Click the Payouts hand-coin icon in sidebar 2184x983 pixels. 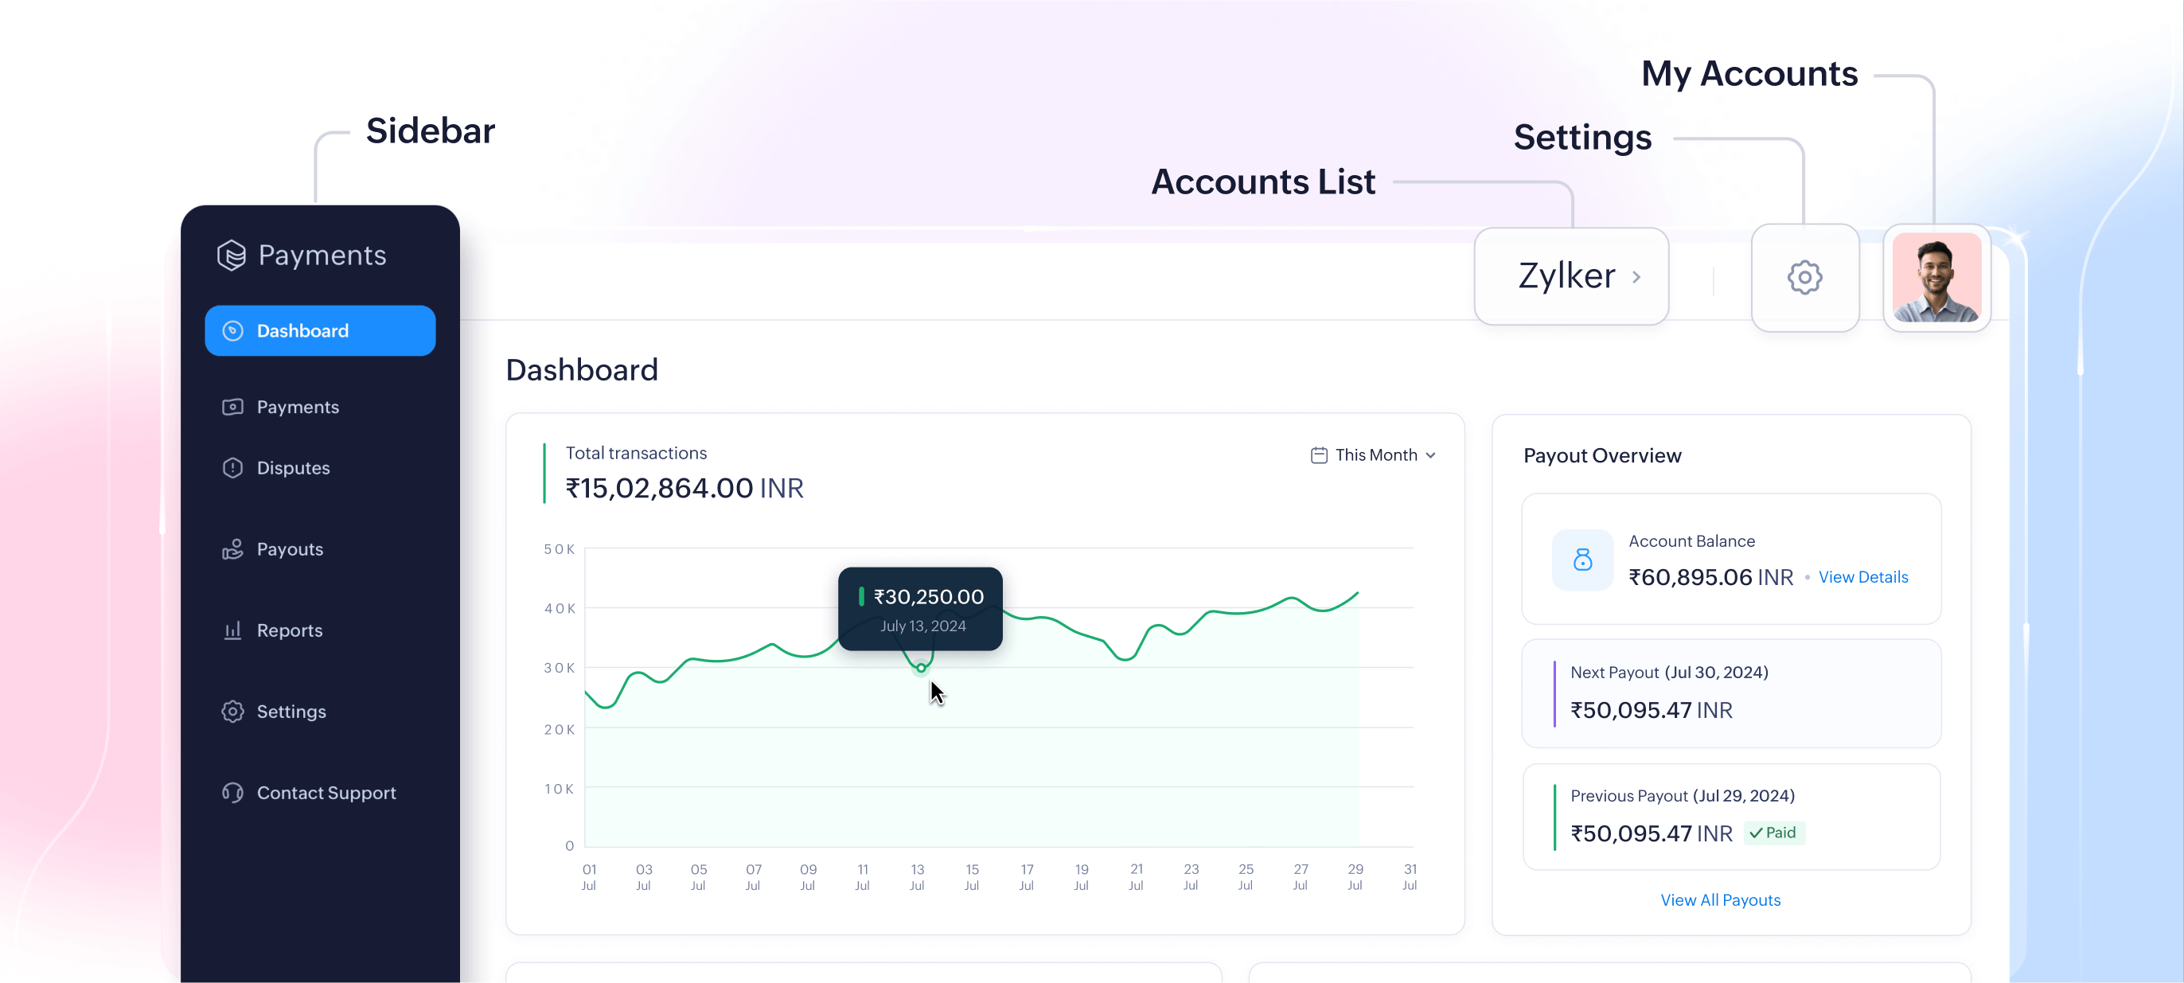[x=232, y=549]
